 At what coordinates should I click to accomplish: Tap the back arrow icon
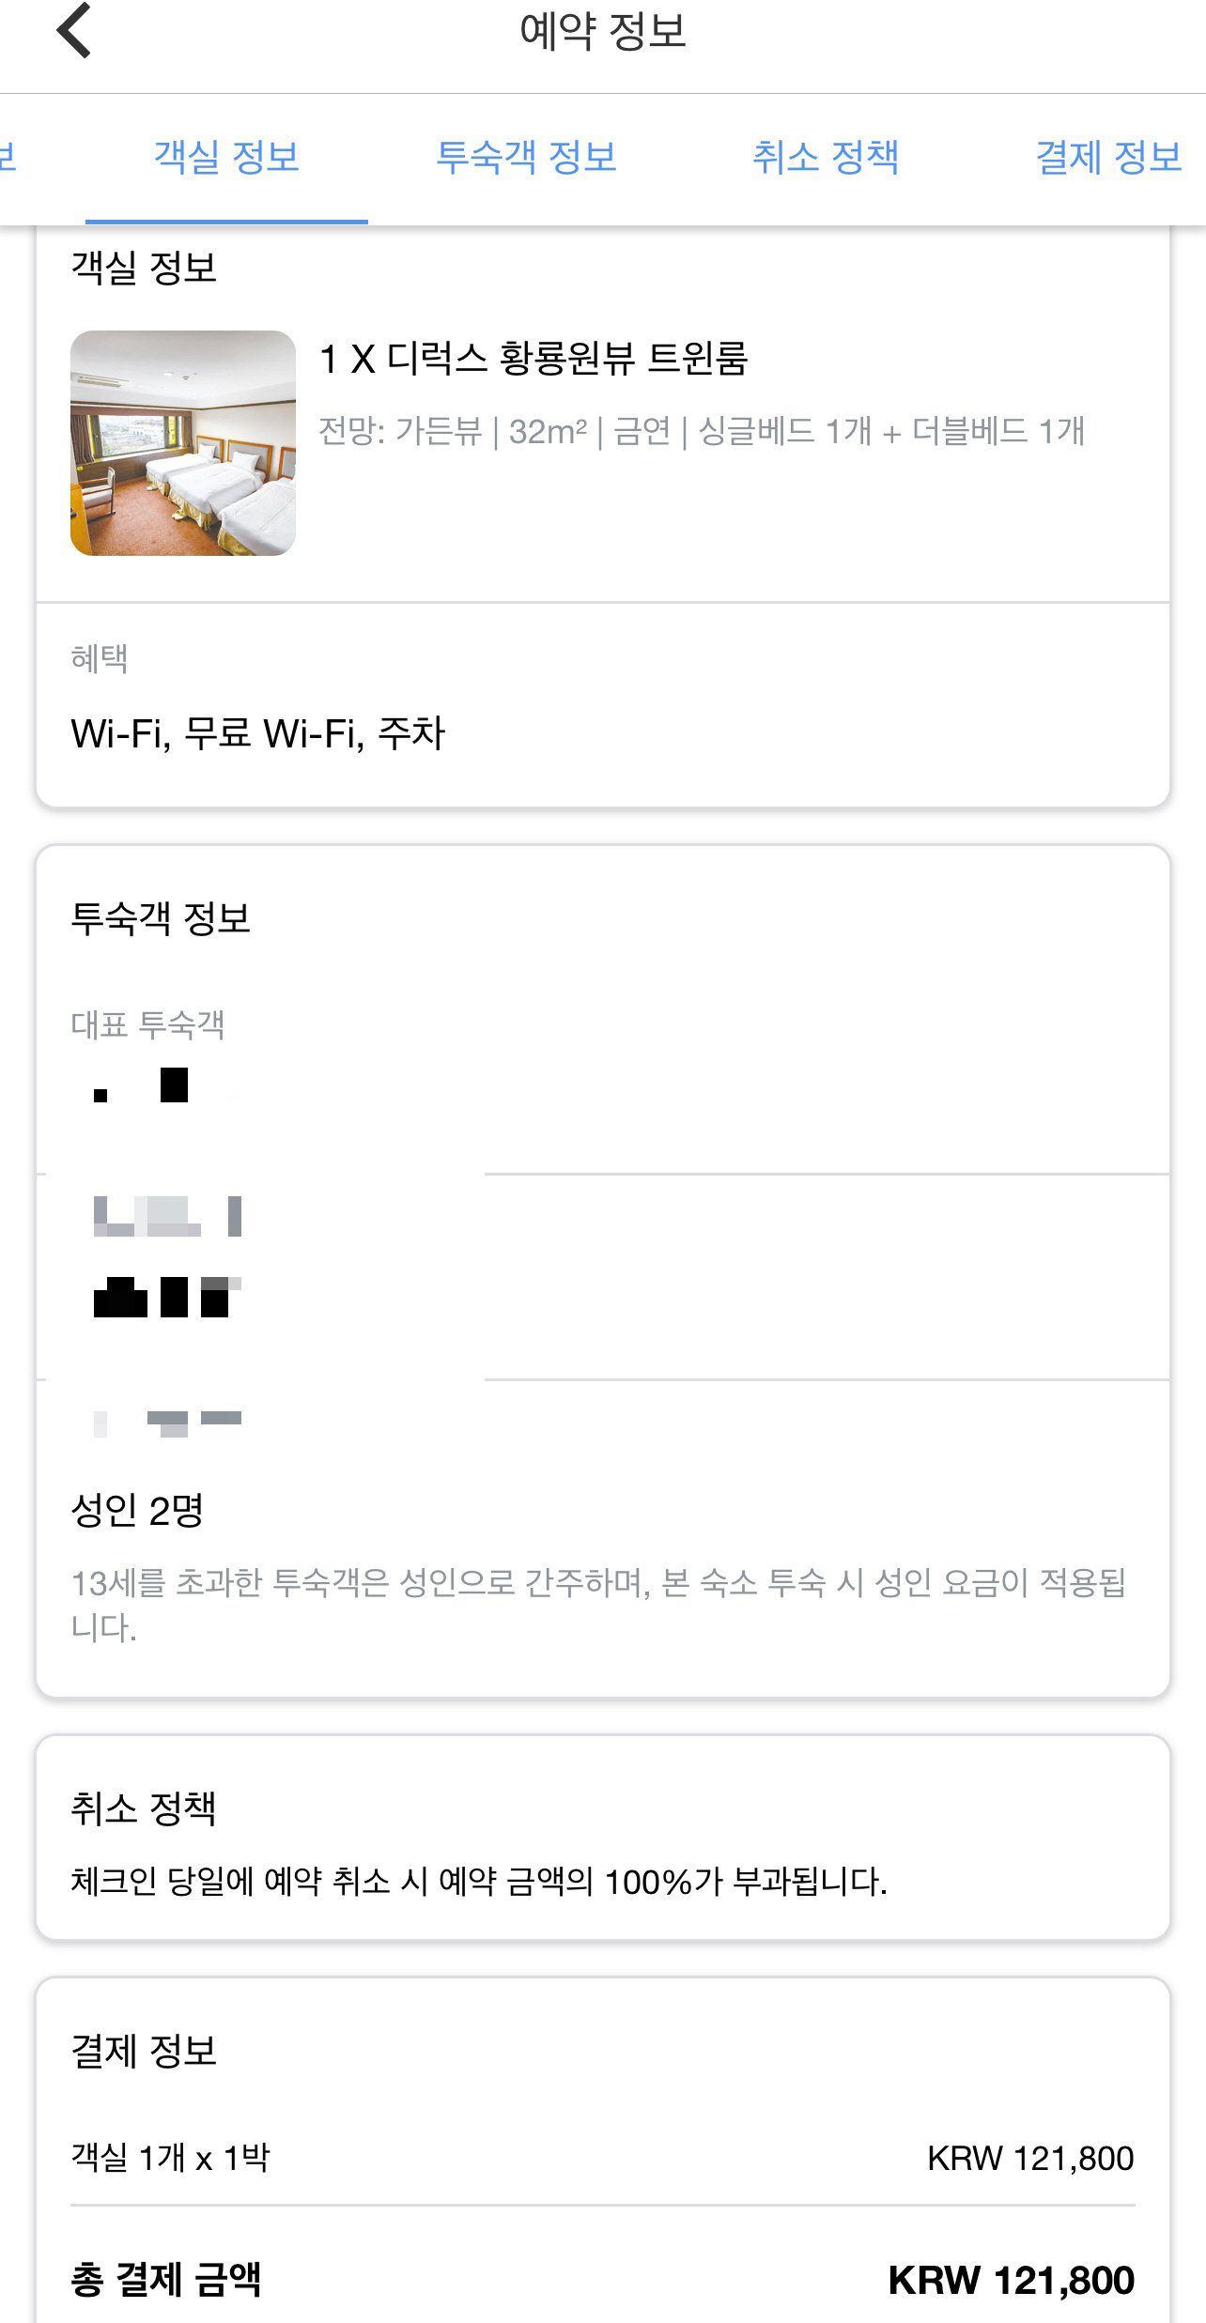point(74,31)
